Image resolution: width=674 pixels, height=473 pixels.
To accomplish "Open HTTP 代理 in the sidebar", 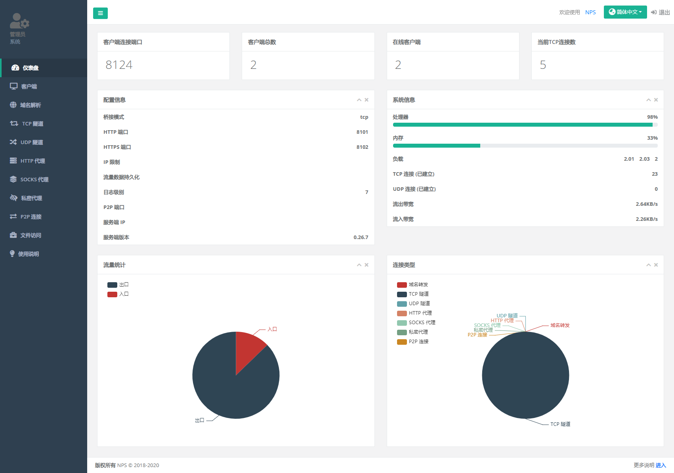I will [x=32, y=161].
